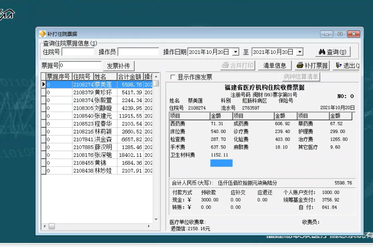Select row for patient 黄锦
This screenshot has width=373, height=247.
97,163
